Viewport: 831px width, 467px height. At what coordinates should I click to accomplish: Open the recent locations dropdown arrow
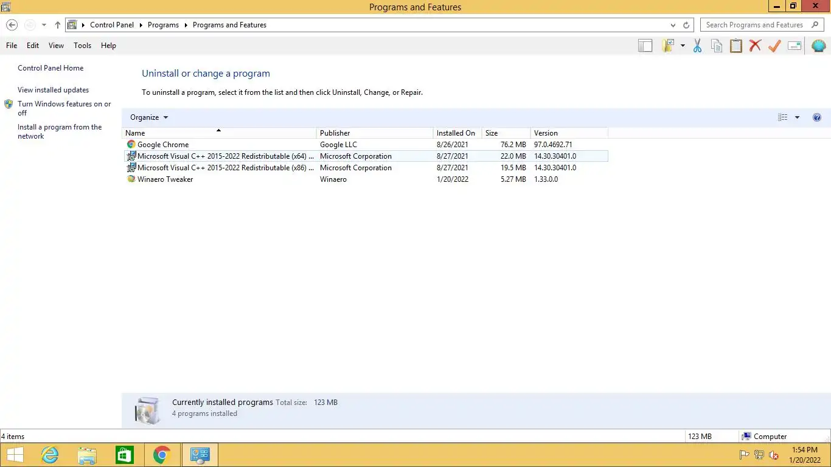click(44, 25)
